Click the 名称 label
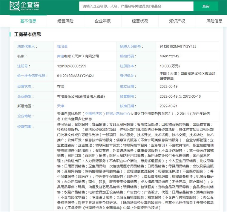Screen dimensions: 227x212 point(22,56)
